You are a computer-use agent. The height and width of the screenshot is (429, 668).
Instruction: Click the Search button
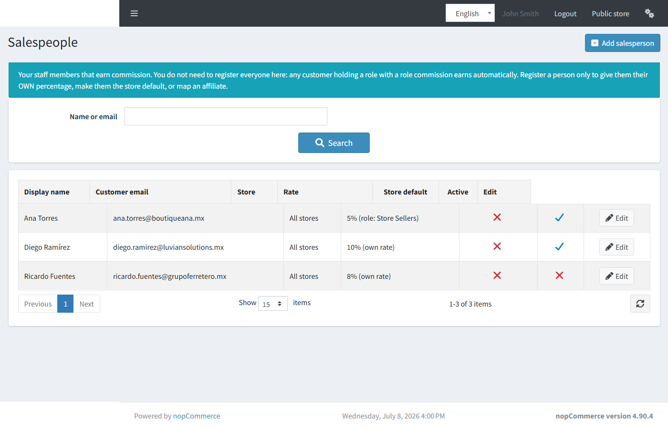(x=334, y=143)
